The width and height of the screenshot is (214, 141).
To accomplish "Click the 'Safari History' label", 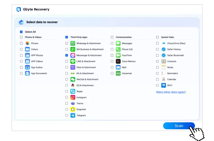I will 174,49.
